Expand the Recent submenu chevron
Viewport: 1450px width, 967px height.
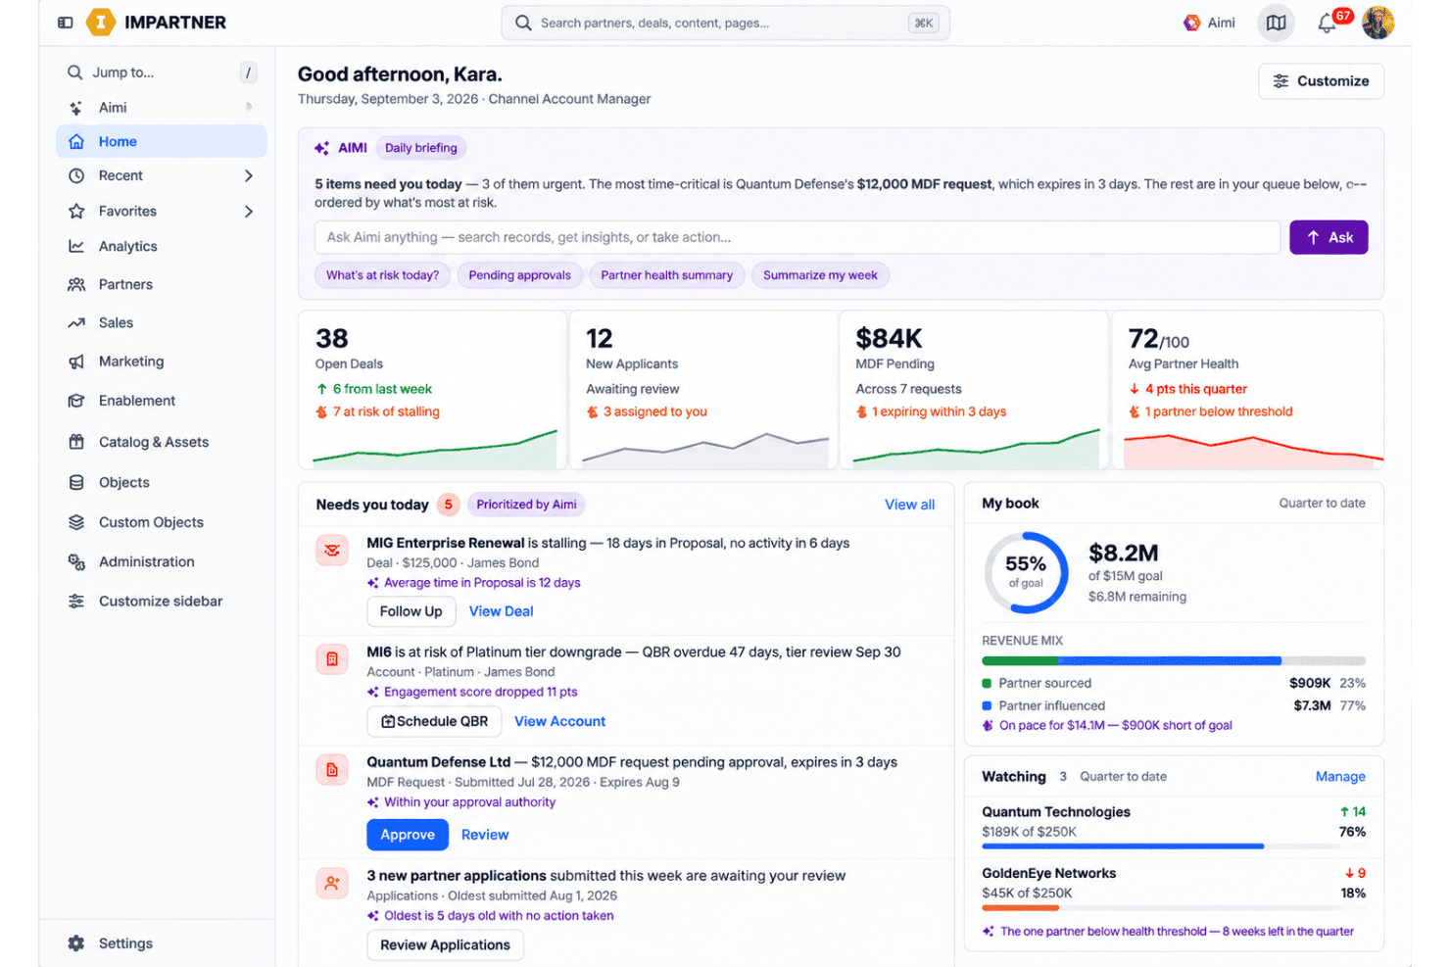point(249,175)
